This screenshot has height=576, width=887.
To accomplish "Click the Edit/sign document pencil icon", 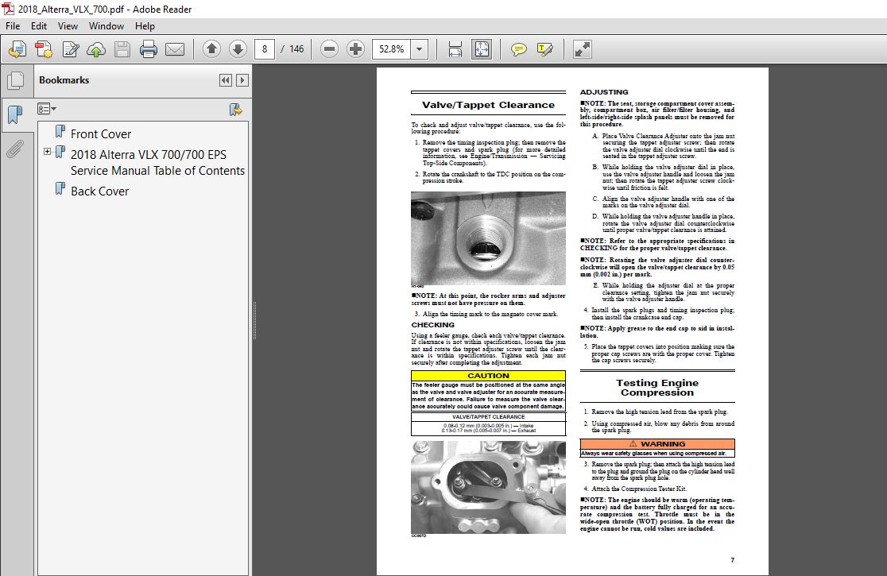I will (70, 50).
